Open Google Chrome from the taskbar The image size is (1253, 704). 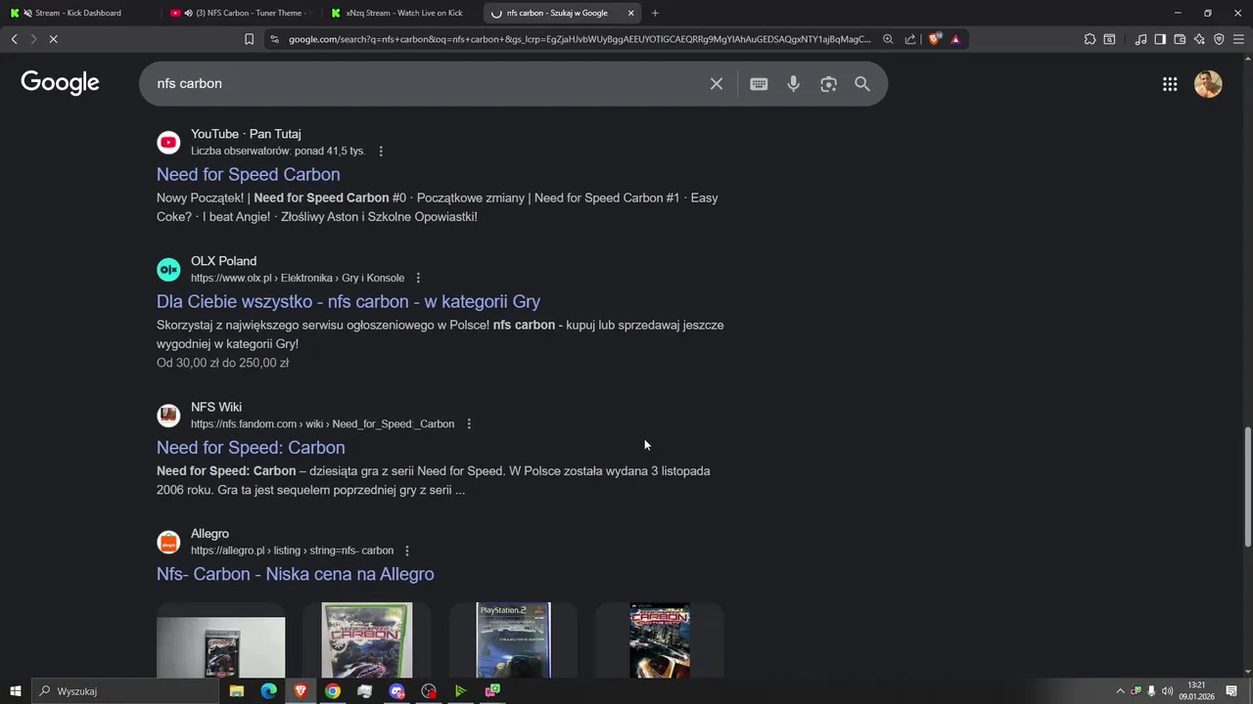(x=333, y=691)
